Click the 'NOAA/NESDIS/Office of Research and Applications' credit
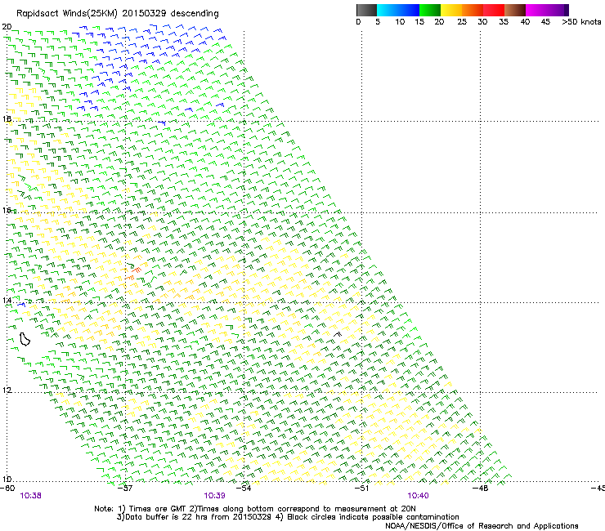This screenshot has height=531, width=605. tap(482, 526)
